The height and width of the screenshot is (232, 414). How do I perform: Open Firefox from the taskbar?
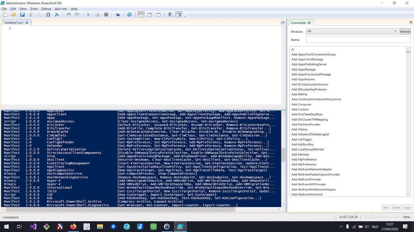(x=73, y=227)
